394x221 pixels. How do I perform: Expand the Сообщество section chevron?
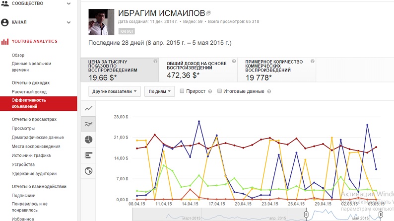click(x=68, y=4)
